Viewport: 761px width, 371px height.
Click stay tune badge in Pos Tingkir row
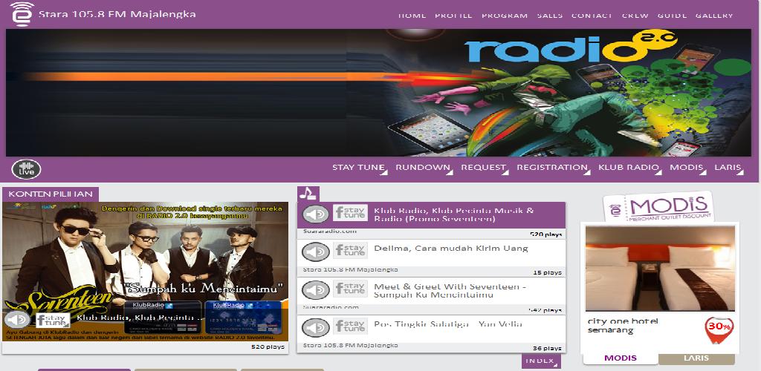[x=351, y=326]
